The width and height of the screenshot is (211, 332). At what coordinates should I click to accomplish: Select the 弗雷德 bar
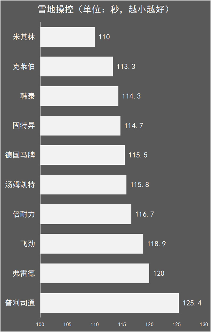95,273
